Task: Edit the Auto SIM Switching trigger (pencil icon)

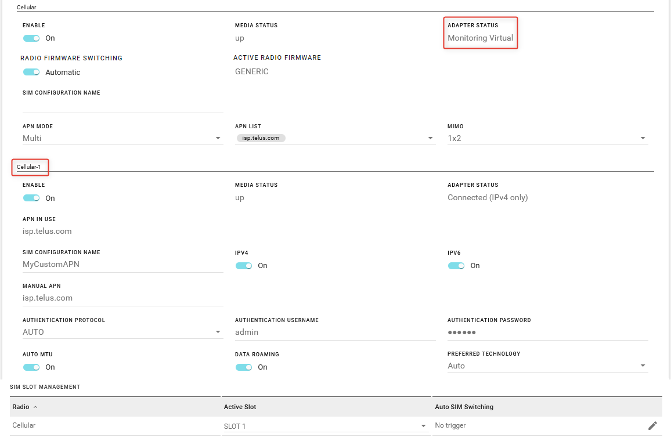Action: (x=652, y=426)
